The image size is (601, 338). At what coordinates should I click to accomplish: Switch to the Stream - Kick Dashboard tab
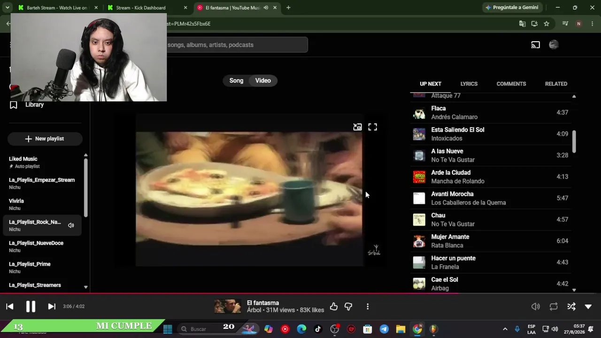coord(147,8)
